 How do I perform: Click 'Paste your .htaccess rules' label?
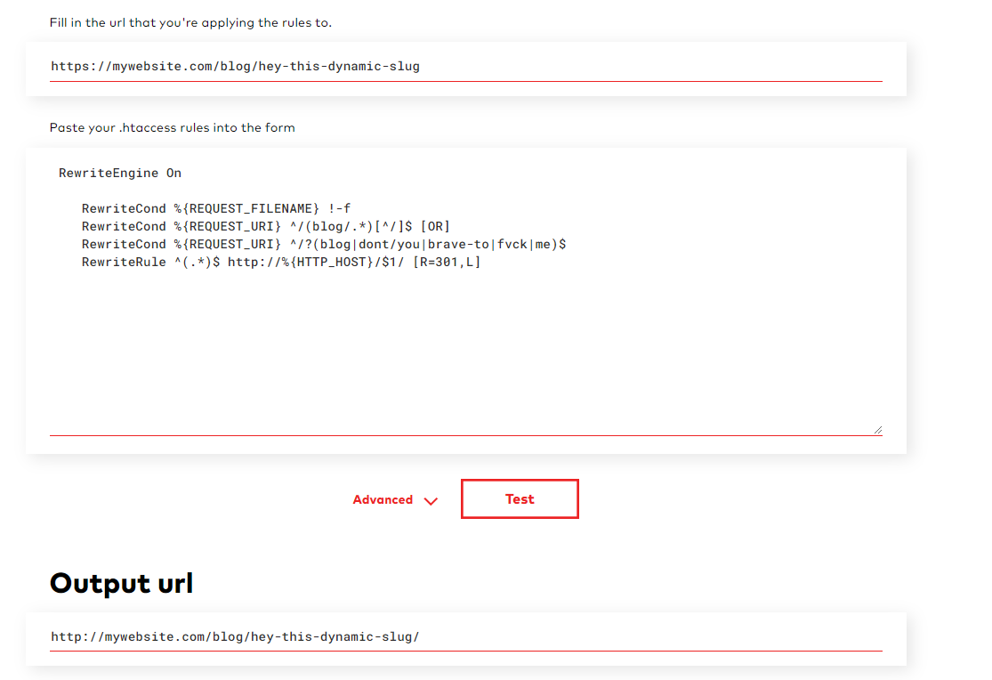coord(172,127)
